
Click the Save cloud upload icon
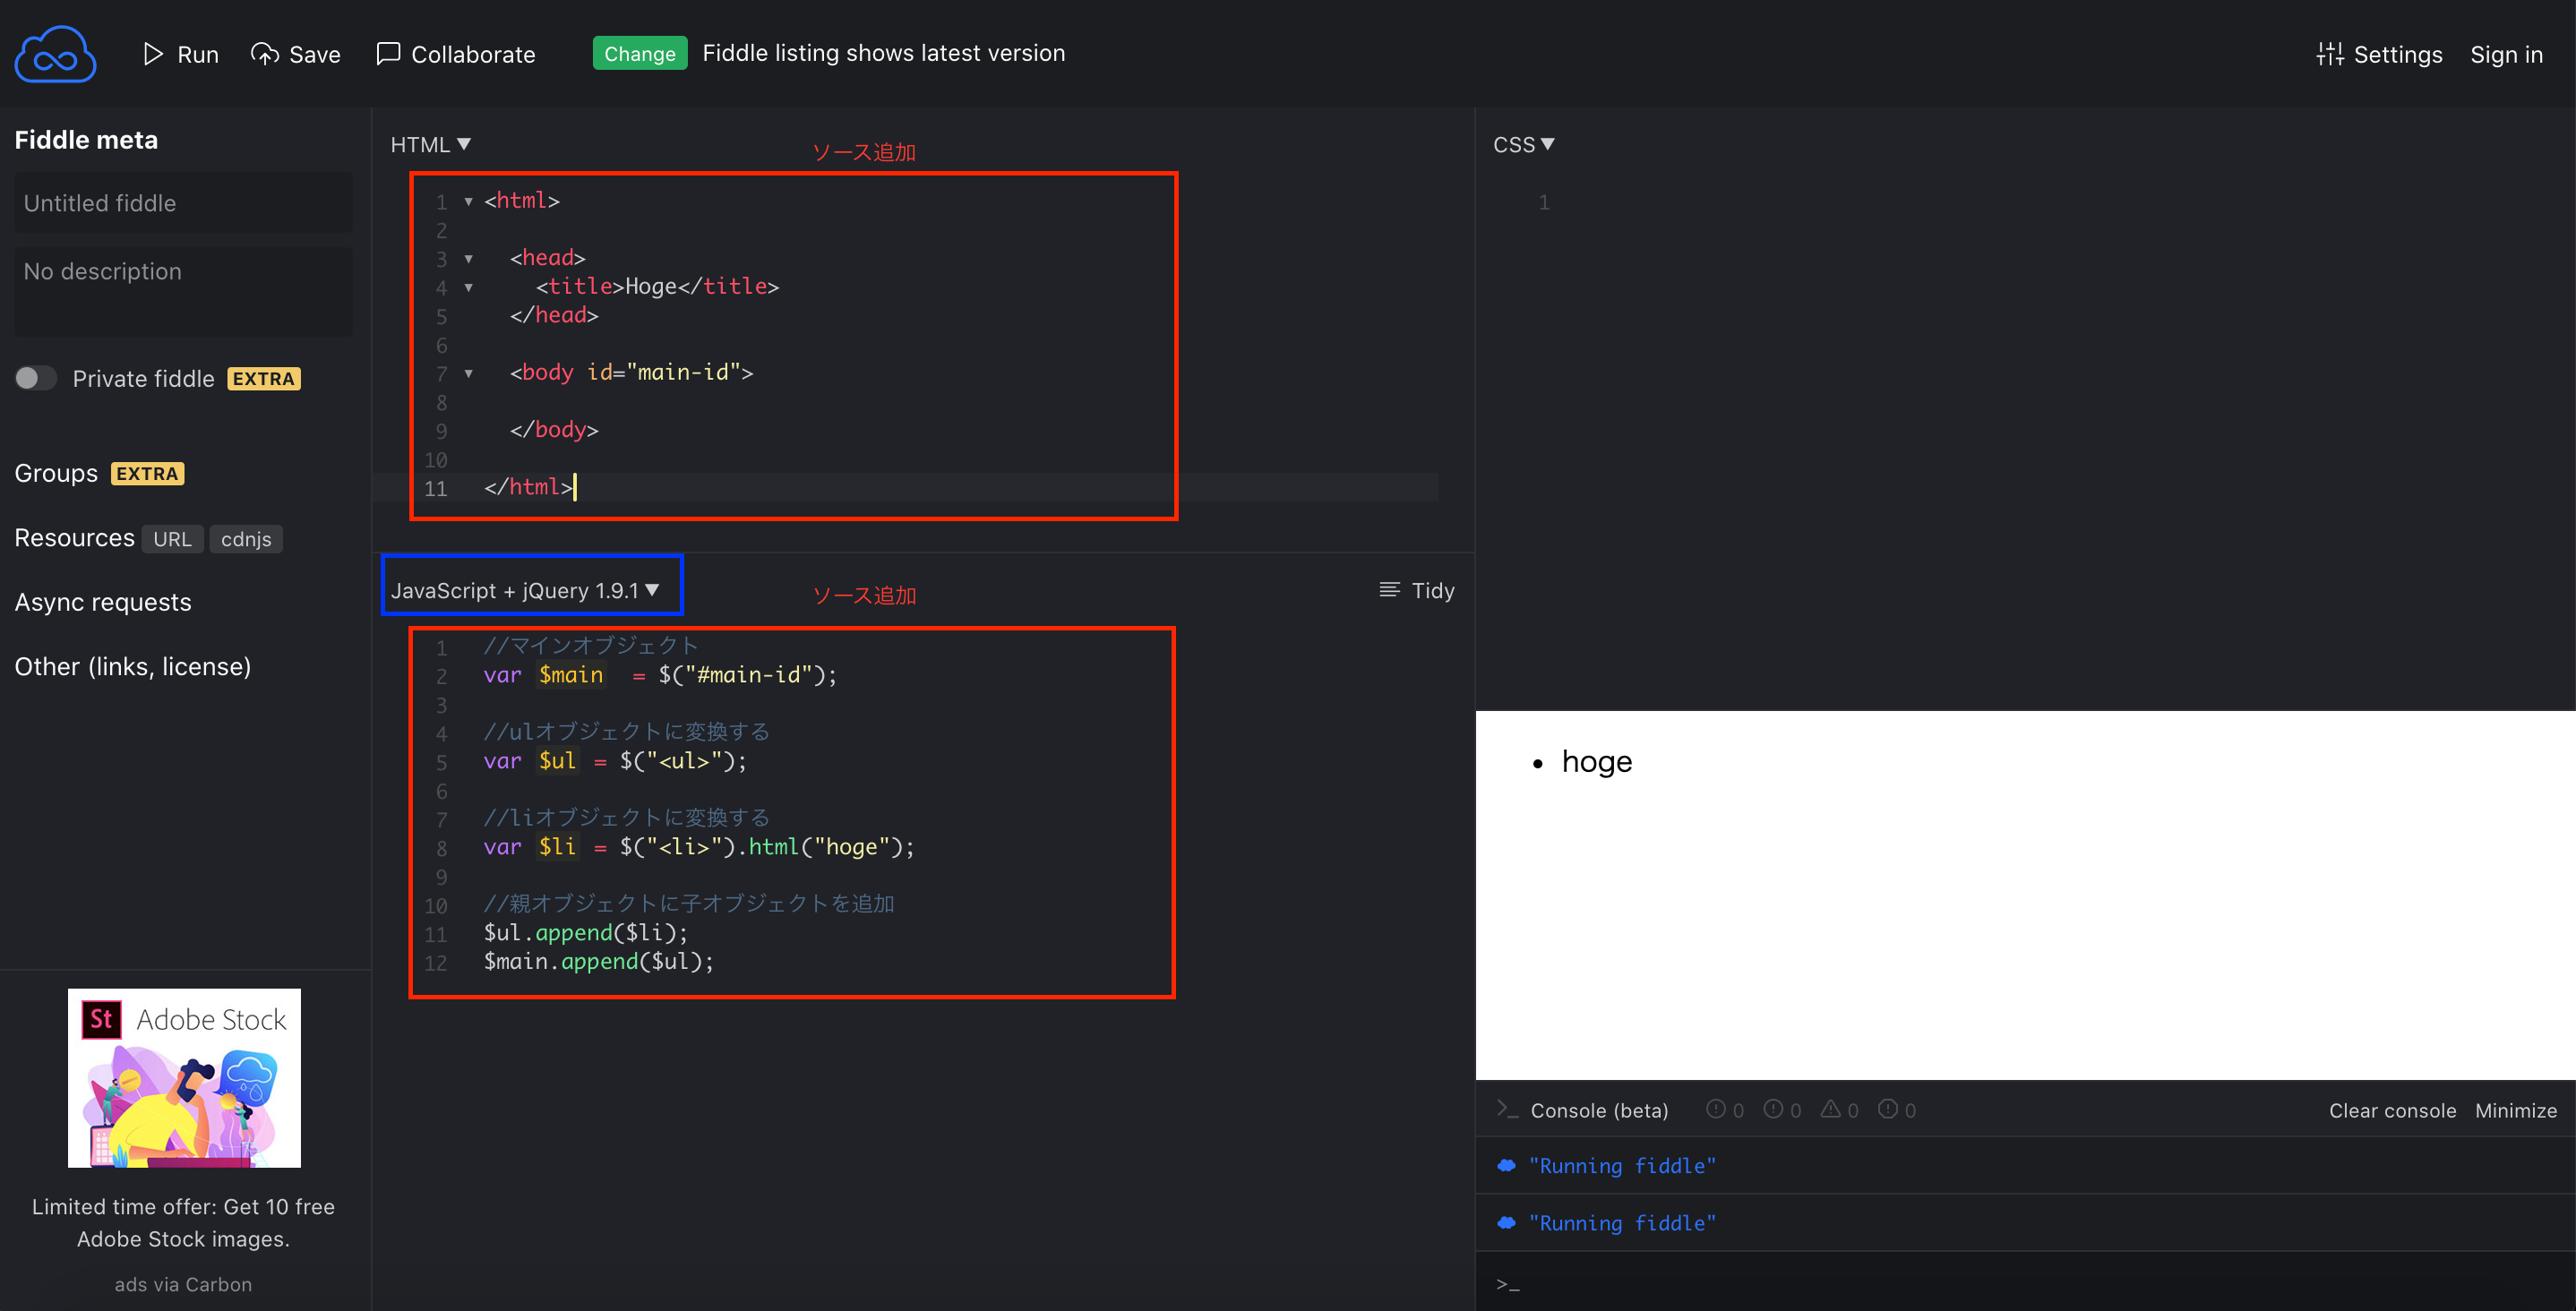coord(264,54)
